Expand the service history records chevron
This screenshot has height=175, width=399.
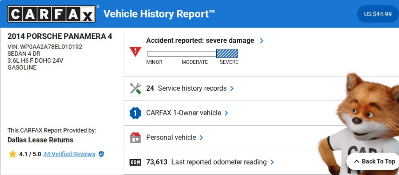point(232,89)
